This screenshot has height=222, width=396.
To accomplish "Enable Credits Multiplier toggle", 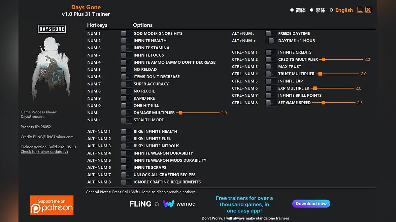I will pos(271,60).
